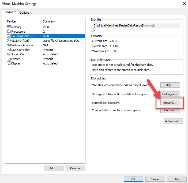Select the CD/DVD (IDE) disc icon

(x=9, y=41)
